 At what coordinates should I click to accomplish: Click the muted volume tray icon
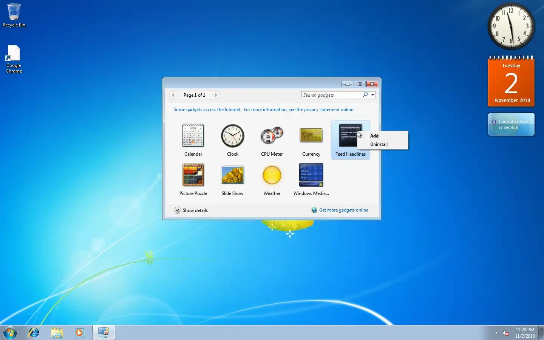(x=506, y=333)
